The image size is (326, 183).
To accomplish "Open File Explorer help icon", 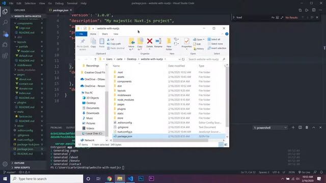I will tap(227, 34).
